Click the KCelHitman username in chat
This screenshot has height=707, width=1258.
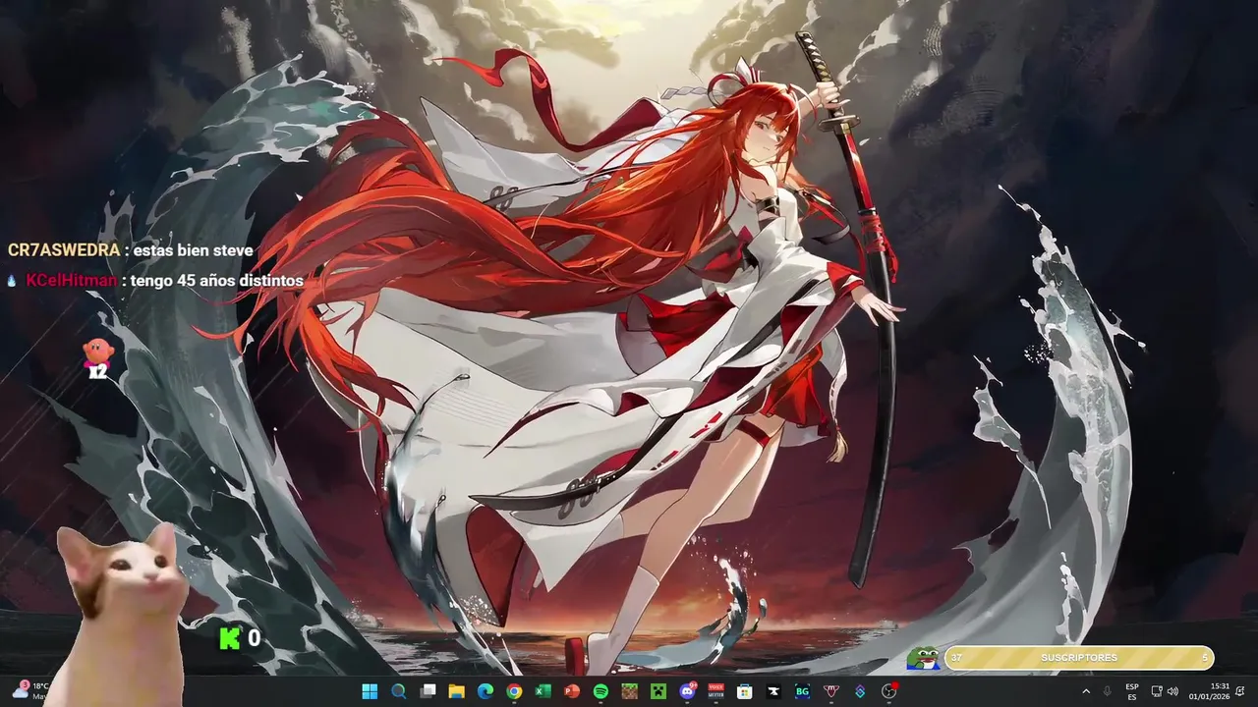[x=71, y=281]
